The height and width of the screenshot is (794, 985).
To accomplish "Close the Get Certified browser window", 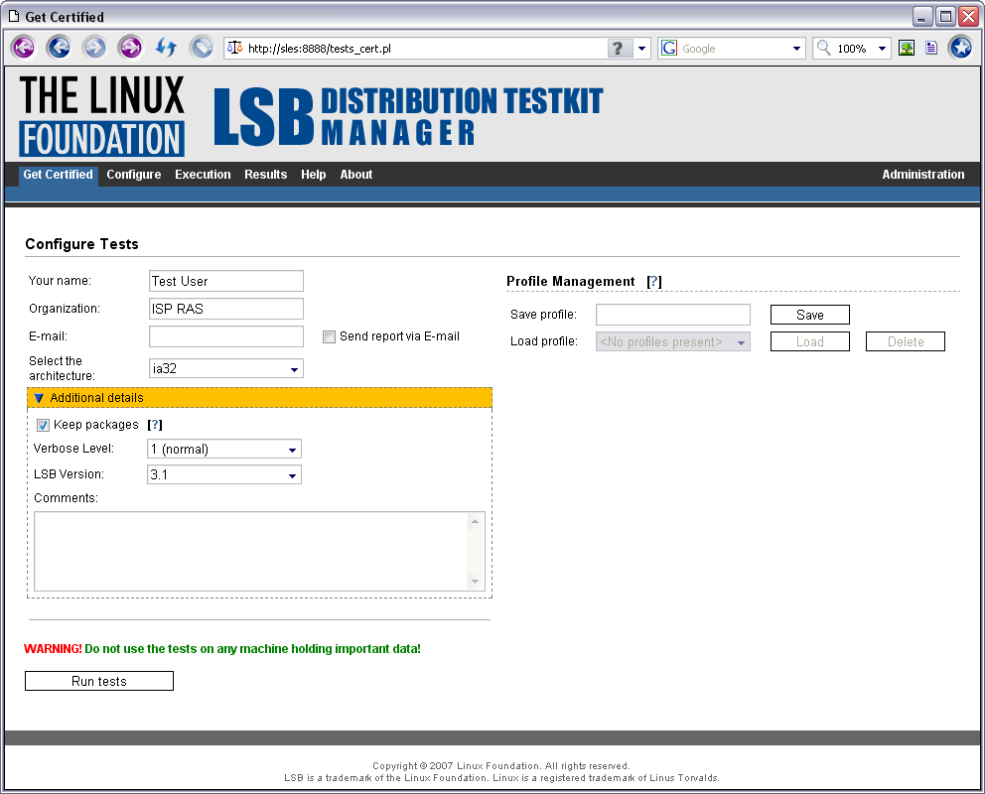I will pyautogui.click(x=969, y=16).
